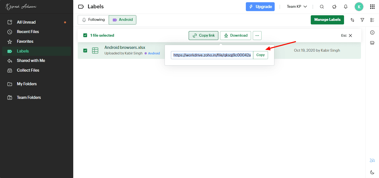
Task: Toggle the select-all files checkbox
Action: pos(85,35)
